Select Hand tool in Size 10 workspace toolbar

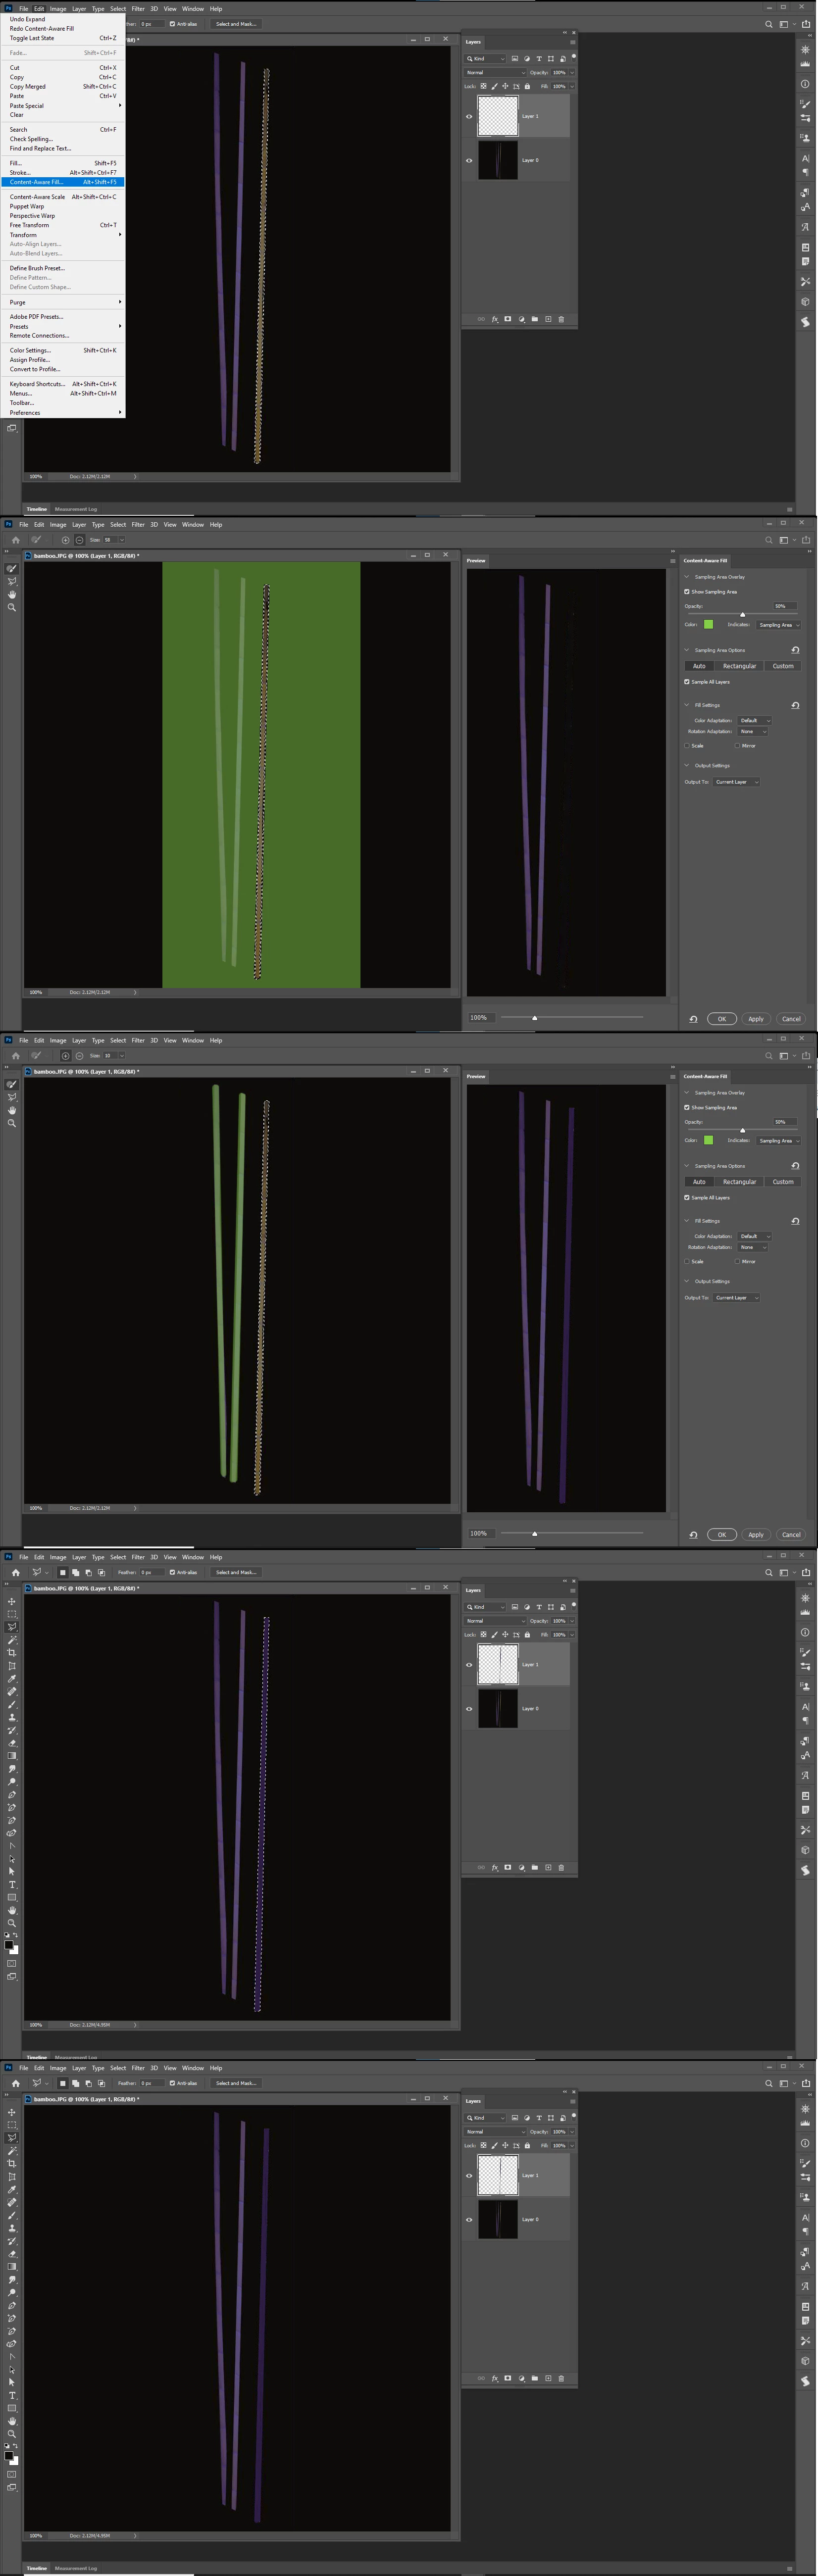click(x=12, y=1110)
